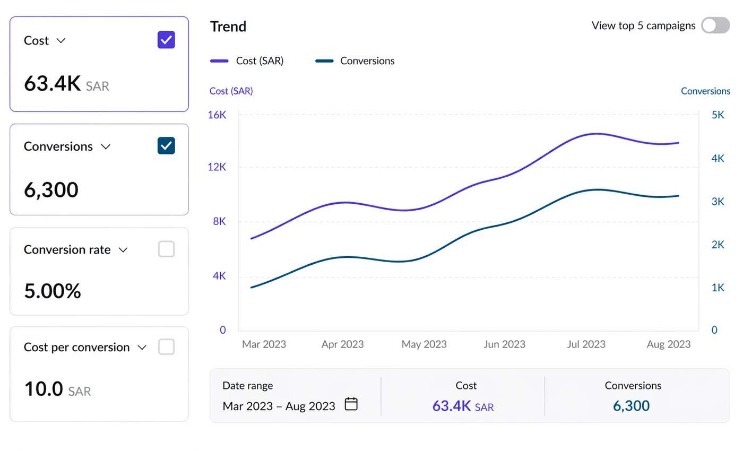Tick the Cost per conversion checkbox
This screenshot has width=743, height=451.
pyautogui.click(x=166, y=347)
